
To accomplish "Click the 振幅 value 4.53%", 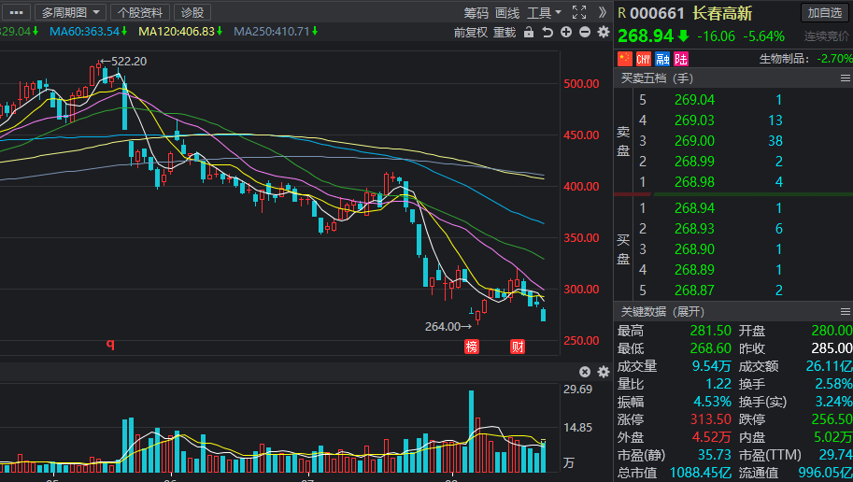I will (712, 402).
